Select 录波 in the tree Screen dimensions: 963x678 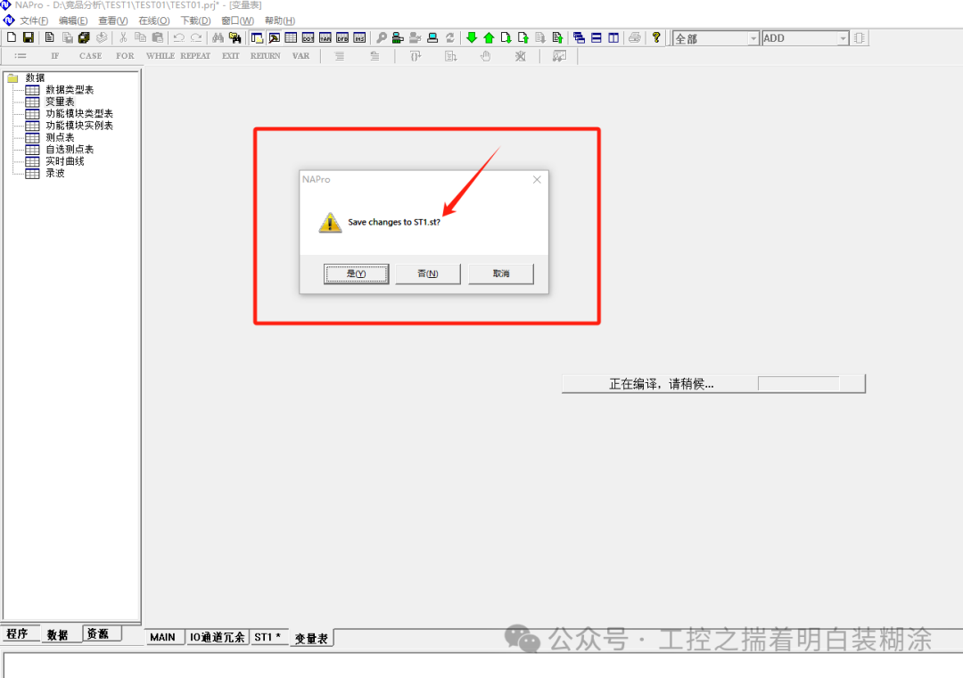[x=54, y=174]
